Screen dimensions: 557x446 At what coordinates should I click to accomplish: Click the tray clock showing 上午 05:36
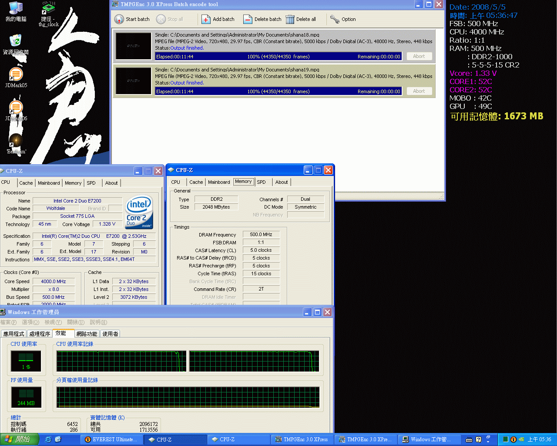[539, 439]
